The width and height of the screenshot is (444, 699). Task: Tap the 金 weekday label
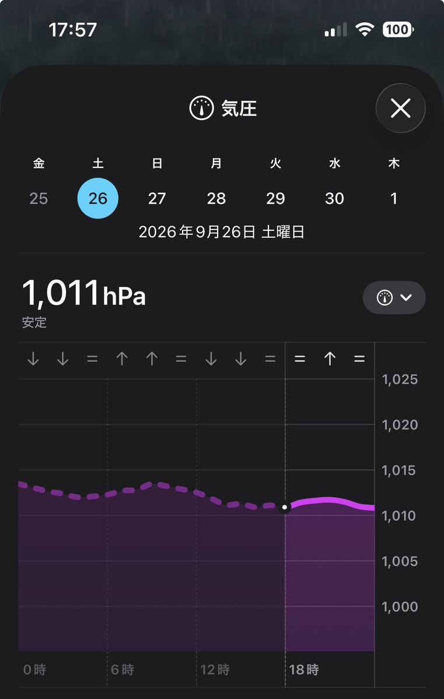39,164
